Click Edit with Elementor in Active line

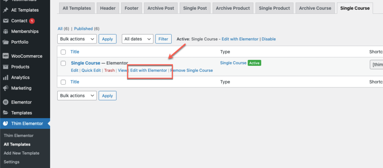click(x=240, y=39)
